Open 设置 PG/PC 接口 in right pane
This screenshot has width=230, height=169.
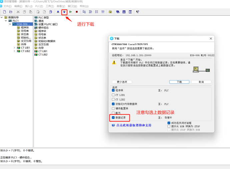click(x=46, y=24)
